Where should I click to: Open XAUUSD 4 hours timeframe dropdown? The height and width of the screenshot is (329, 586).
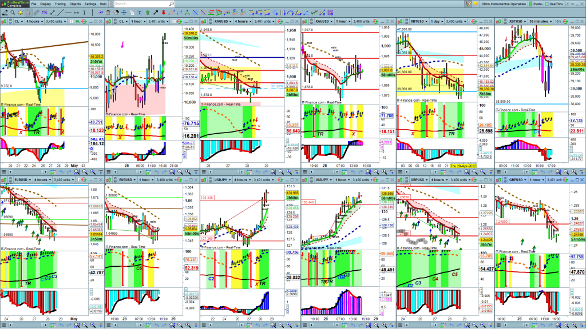241,21
